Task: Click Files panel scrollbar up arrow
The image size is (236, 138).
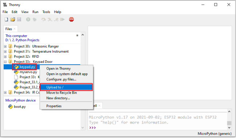Action: (x=83, y=35)
